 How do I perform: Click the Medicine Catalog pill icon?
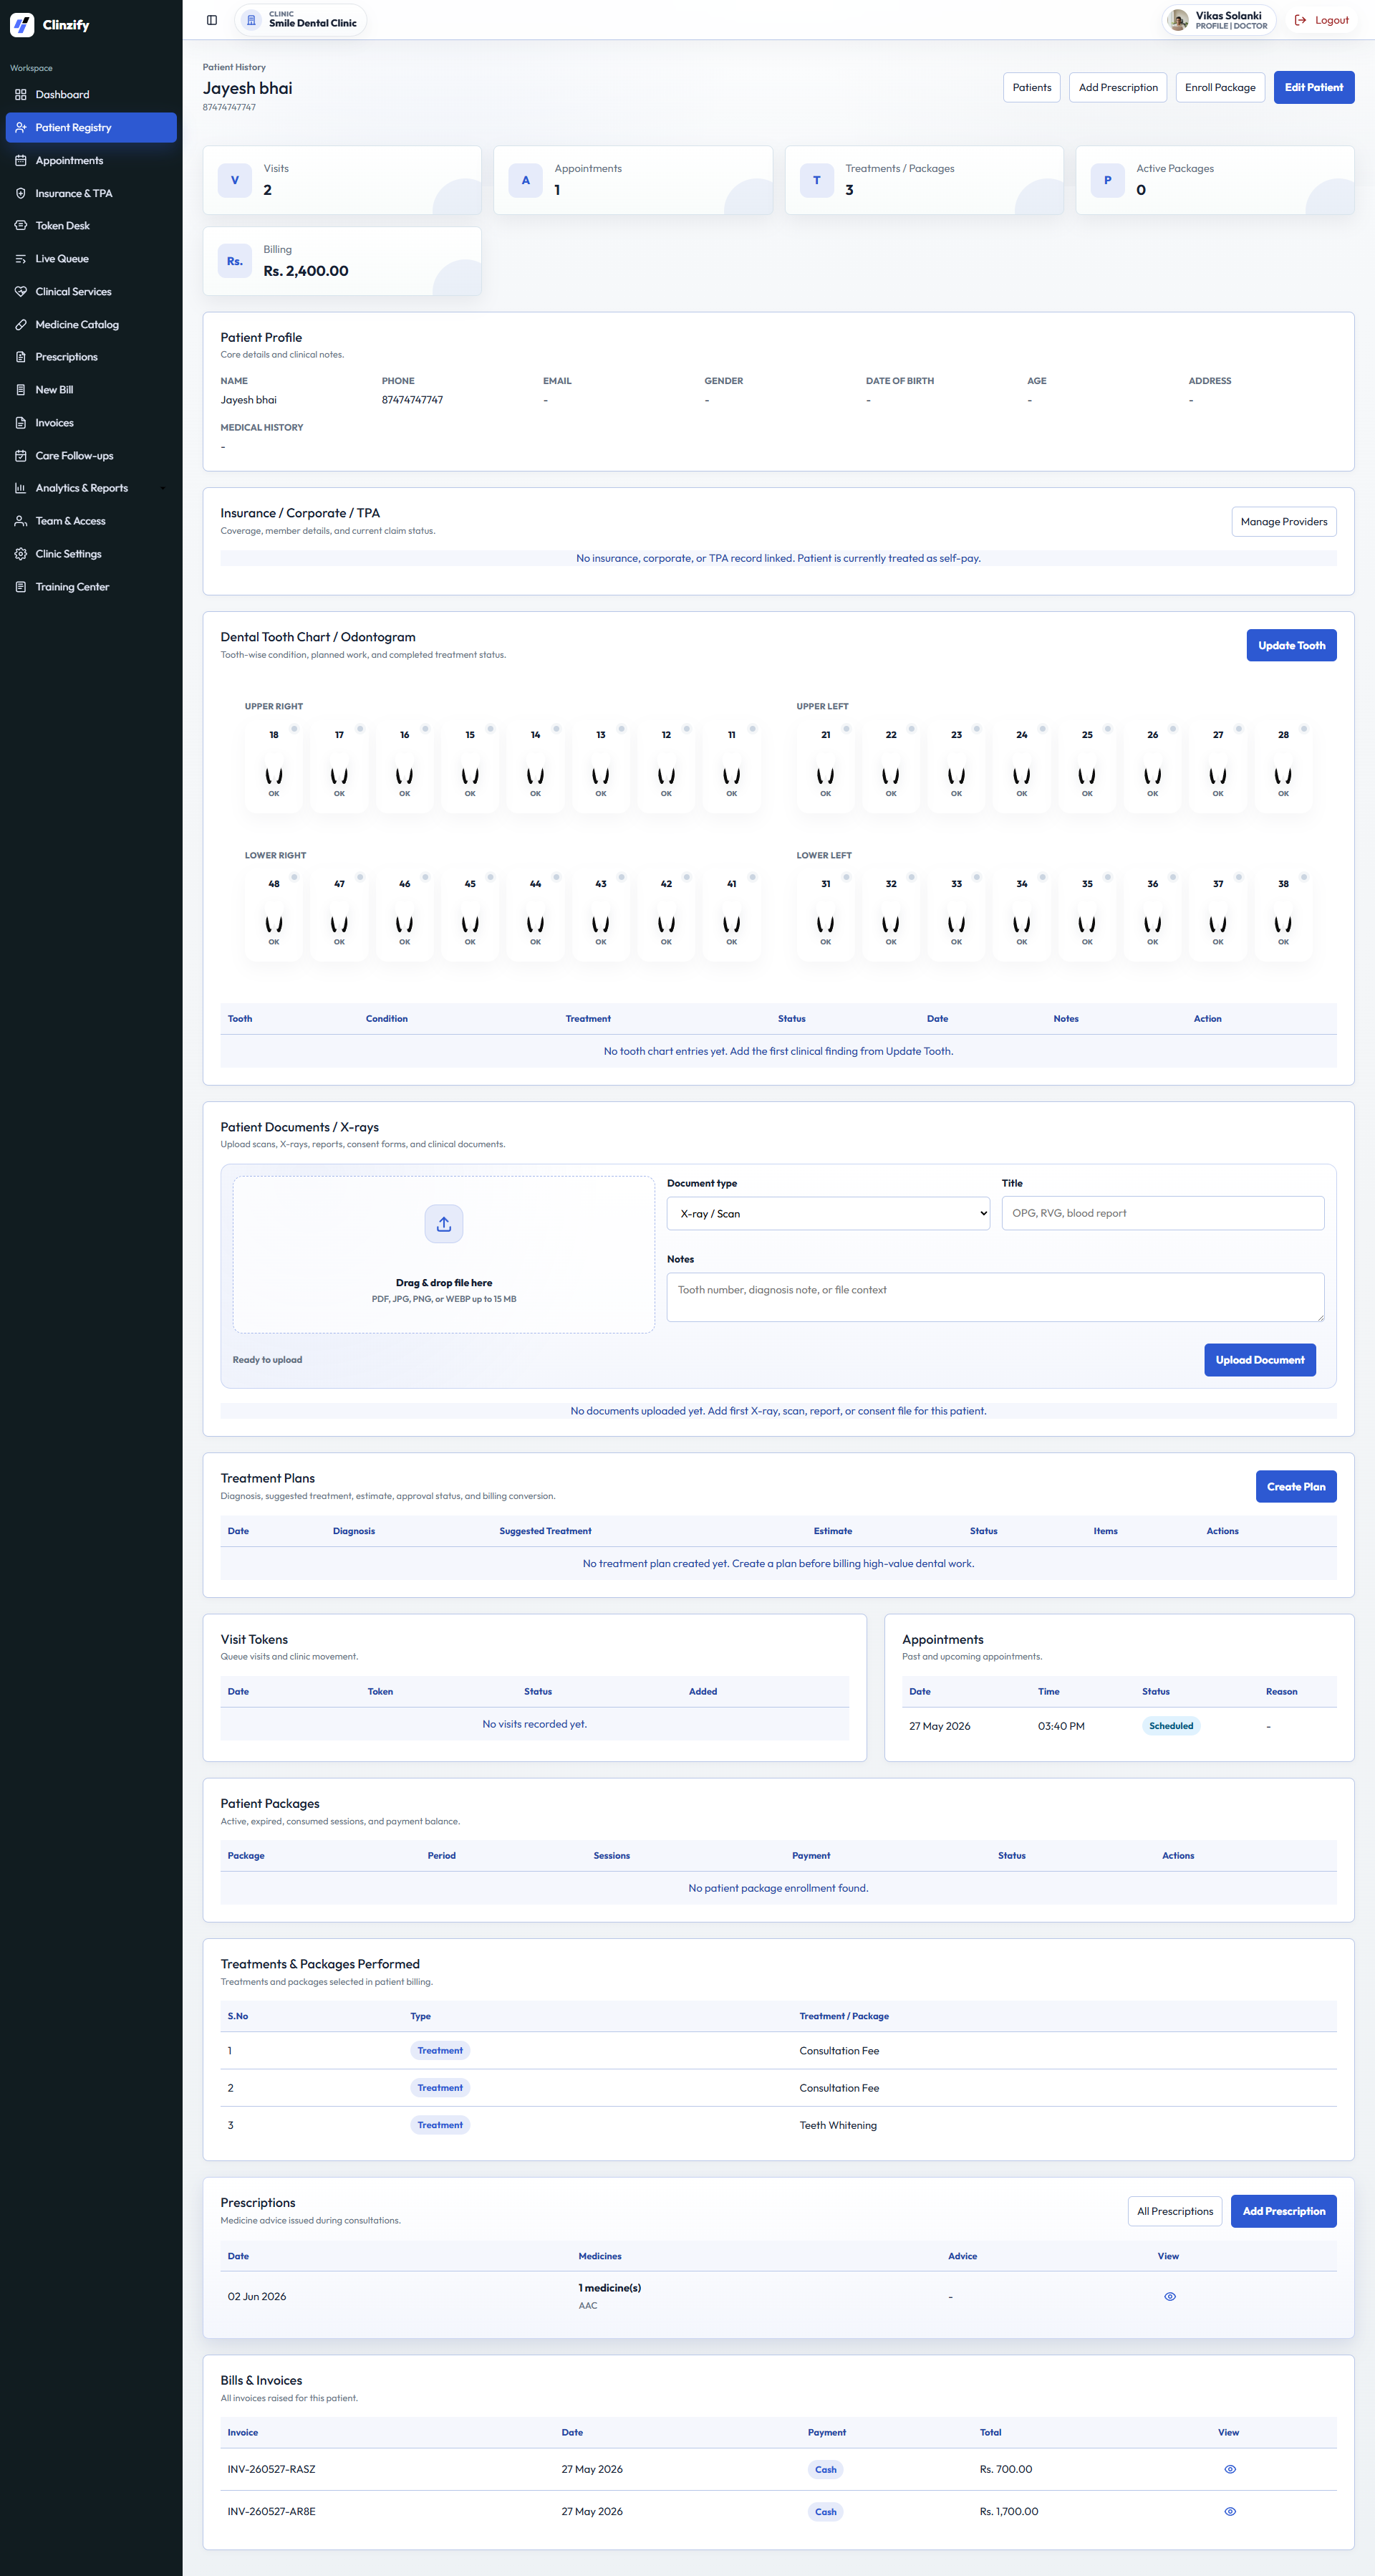[21, 325]
